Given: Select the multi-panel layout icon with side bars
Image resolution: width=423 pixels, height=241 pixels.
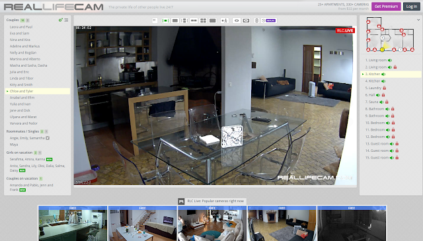Looking at the screenshot, I should pyautogui.click(x=184, y=20).
